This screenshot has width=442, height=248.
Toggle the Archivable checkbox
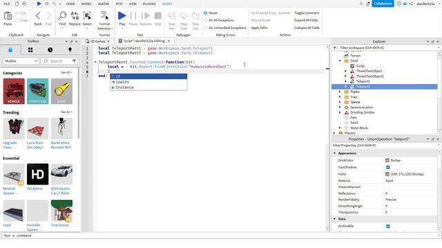click(388, 226)
